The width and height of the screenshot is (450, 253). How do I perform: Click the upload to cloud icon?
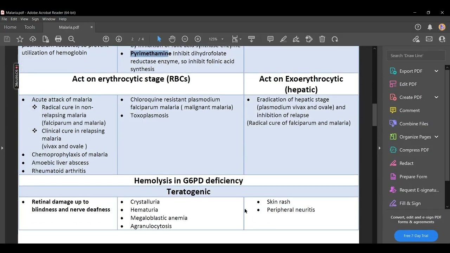pos(33,39)
